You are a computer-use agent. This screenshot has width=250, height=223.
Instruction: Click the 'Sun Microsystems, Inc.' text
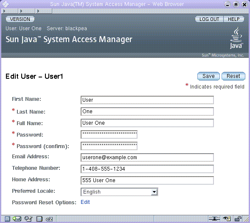pos(223,55)
